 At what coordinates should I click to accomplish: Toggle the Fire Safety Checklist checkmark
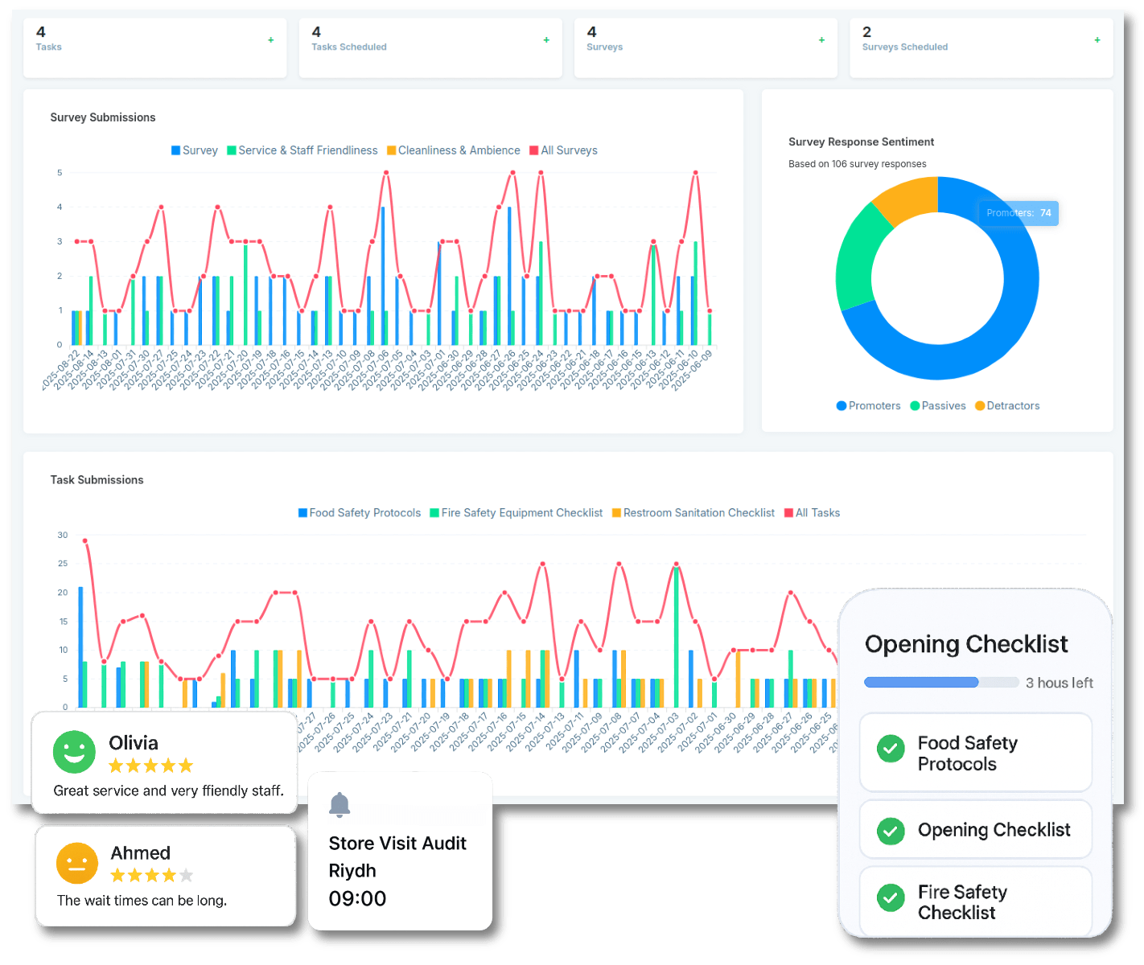click(x=891, y=897)
